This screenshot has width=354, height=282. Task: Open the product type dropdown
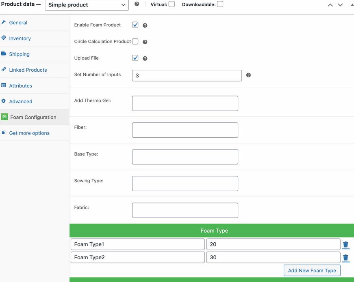pyautogui.click(x=87, y=5)
